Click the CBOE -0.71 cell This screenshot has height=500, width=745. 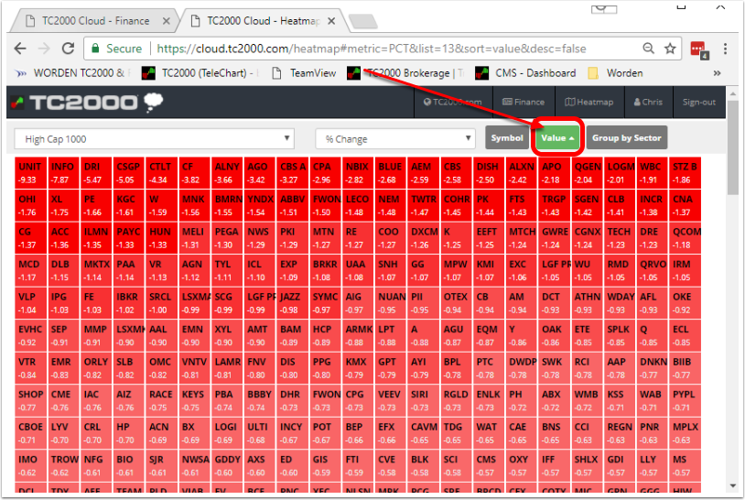(31, 433)
